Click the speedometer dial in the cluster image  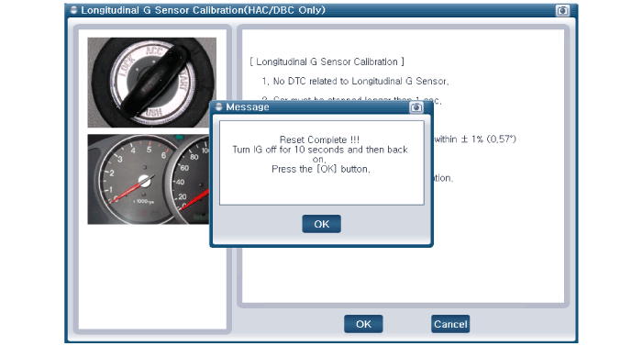191,181
